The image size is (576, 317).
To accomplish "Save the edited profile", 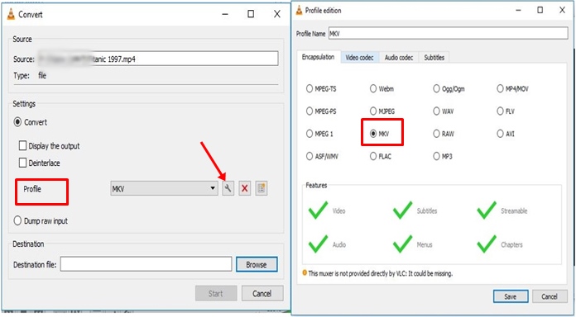I will click(x=511, y=296).
